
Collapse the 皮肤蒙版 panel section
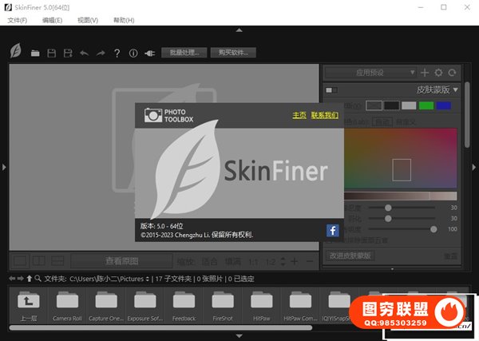click(x=455, y=89)
